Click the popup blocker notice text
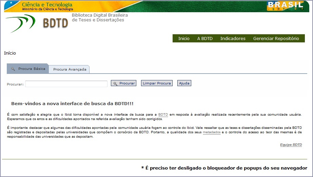Viewport: 313px width, 177px height. [224, 168]
